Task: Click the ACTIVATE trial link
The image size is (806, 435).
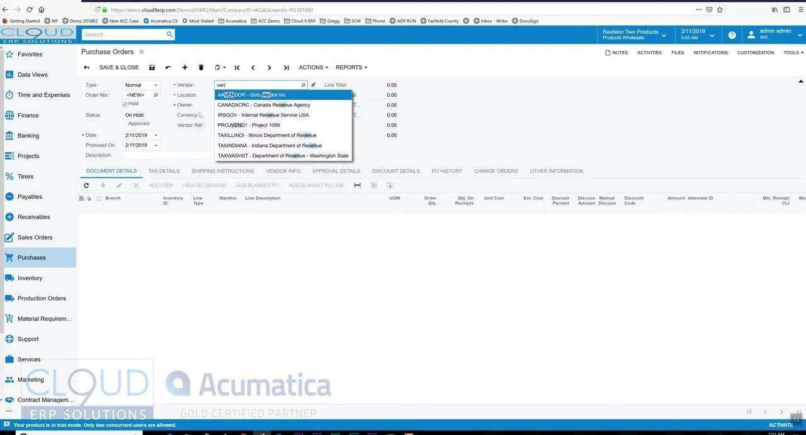Action: click(x=780, y=425)
